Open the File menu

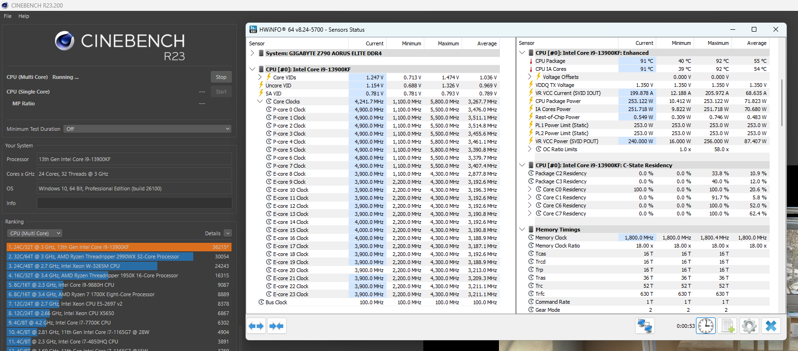point(8,16)
